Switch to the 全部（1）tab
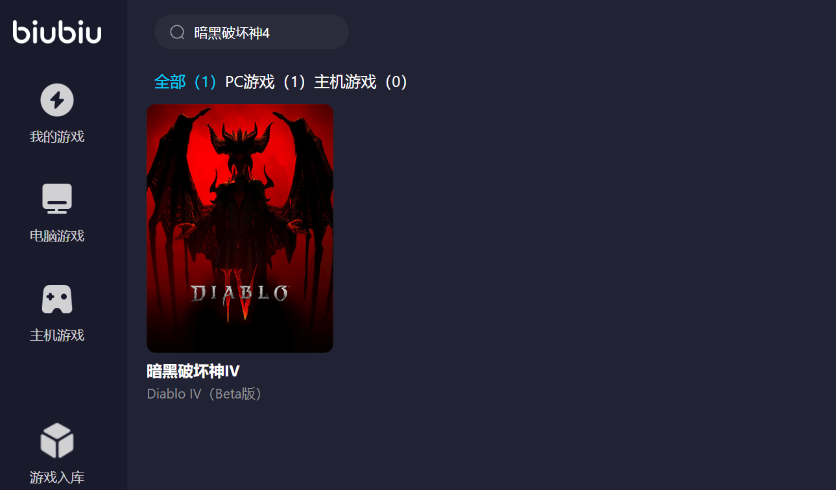Screen dimensions: 836x490 [185, 82]
